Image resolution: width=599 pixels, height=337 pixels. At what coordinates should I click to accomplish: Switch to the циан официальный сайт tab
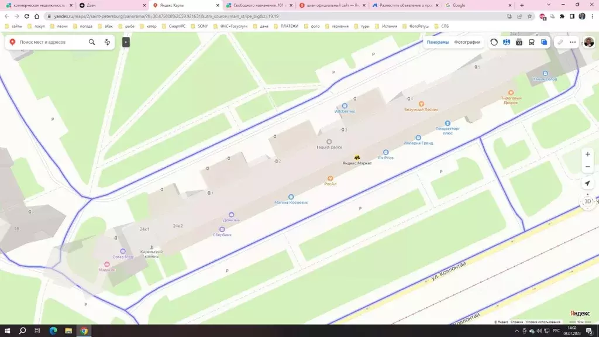[331, 5]
